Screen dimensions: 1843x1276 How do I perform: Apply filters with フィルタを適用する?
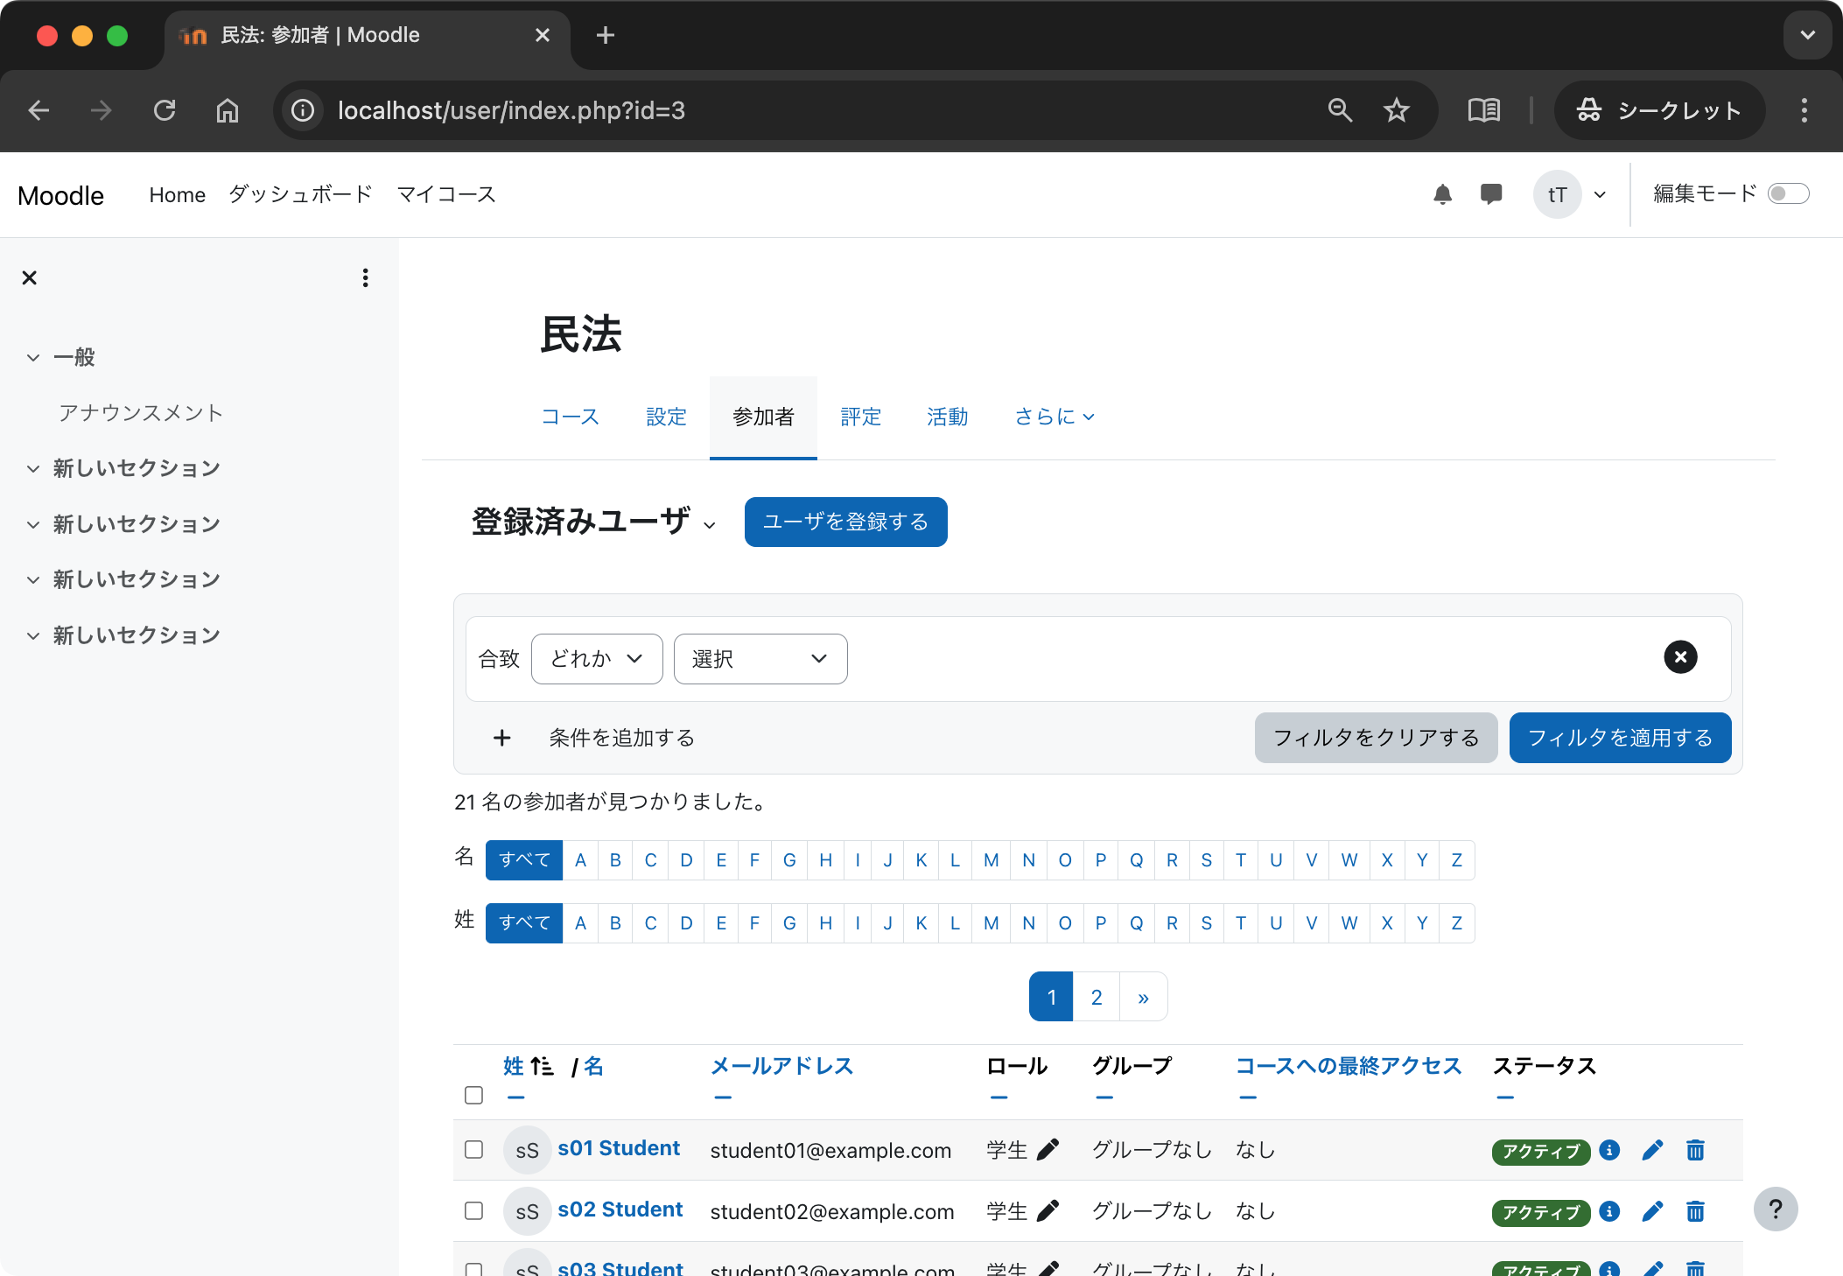click(x=1619, y=738)
